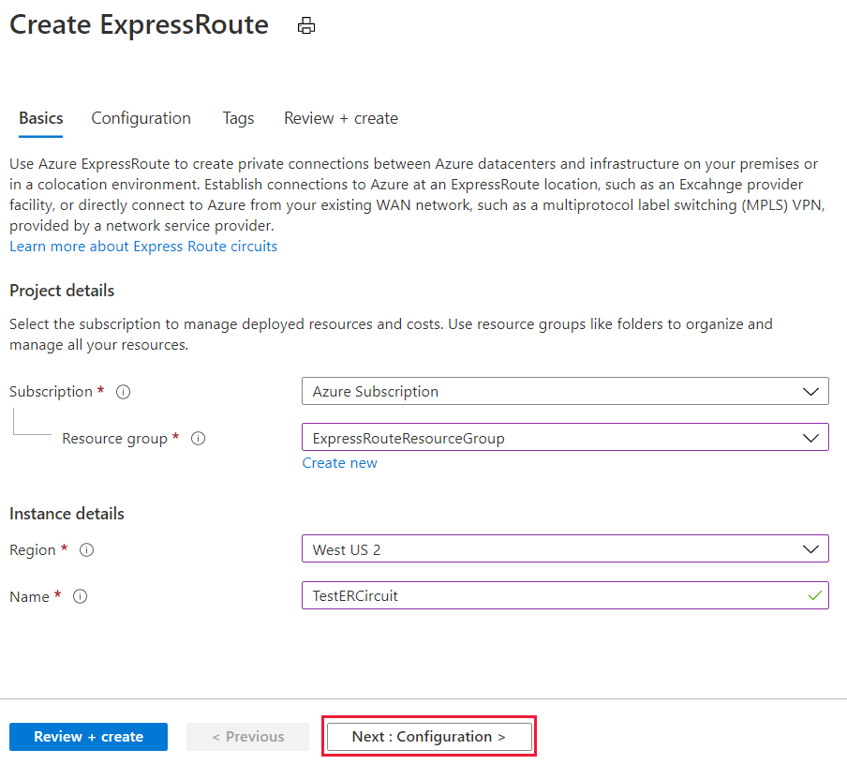Click the Previous button
This screenshot has height=765, width=847.
click(247, 737)
